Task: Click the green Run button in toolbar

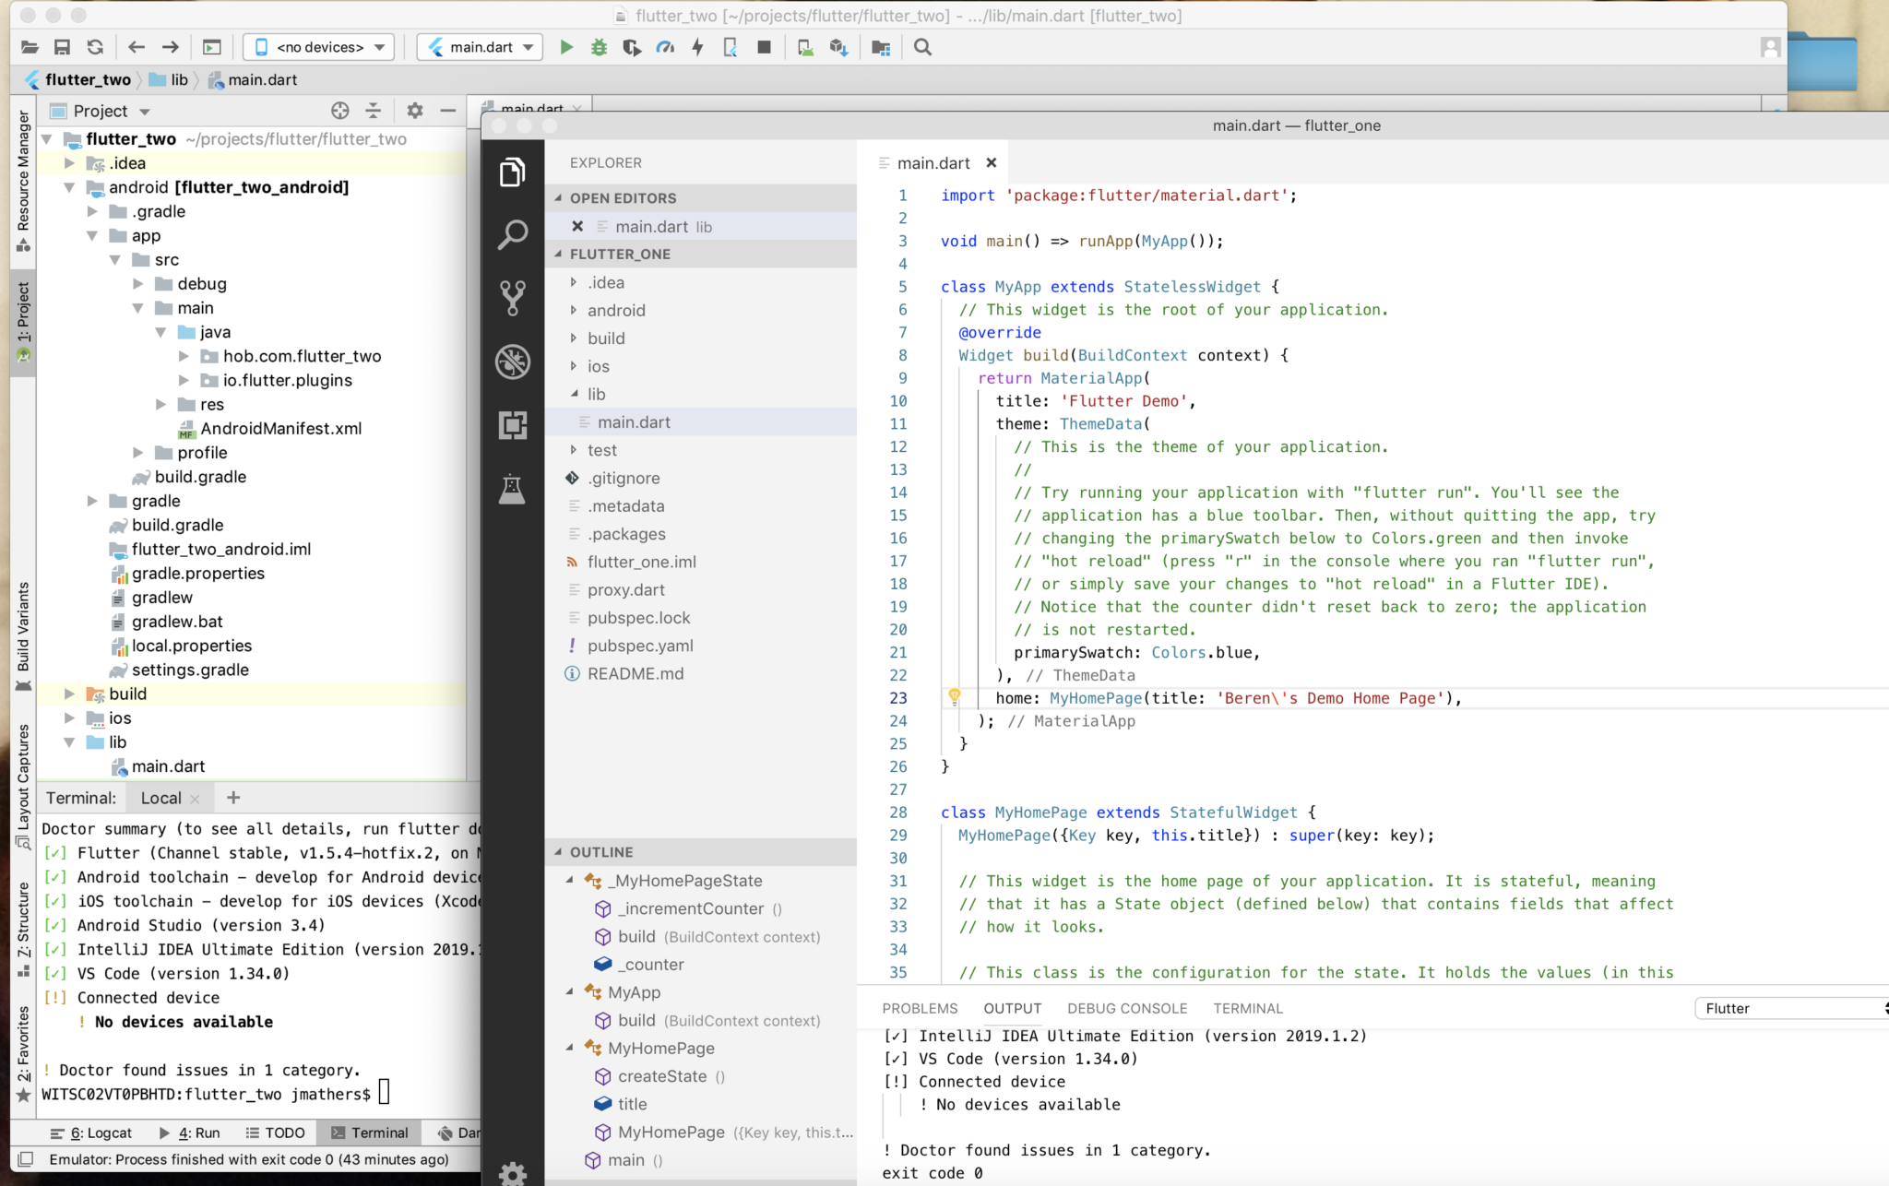Action: coord(566,47)
